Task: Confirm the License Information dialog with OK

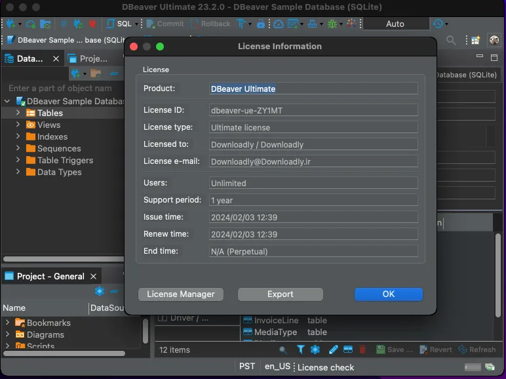Action: pos(389,294)
